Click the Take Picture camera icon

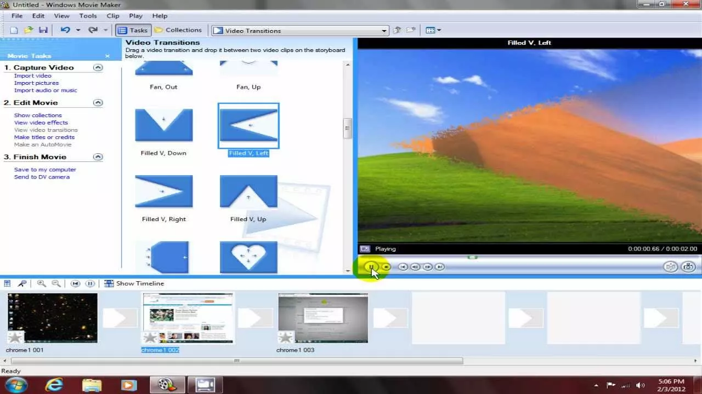[688, 267]
